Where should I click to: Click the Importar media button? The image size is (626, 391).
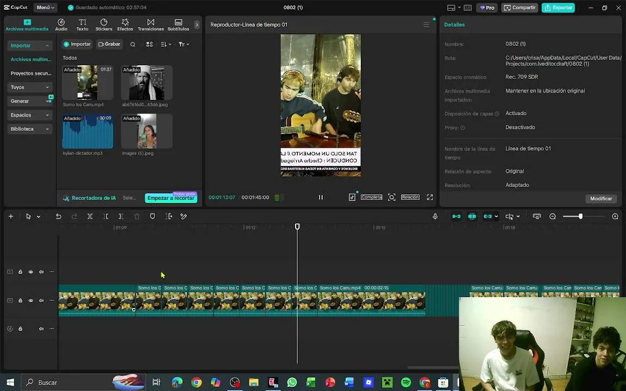(x=78, y=45)
